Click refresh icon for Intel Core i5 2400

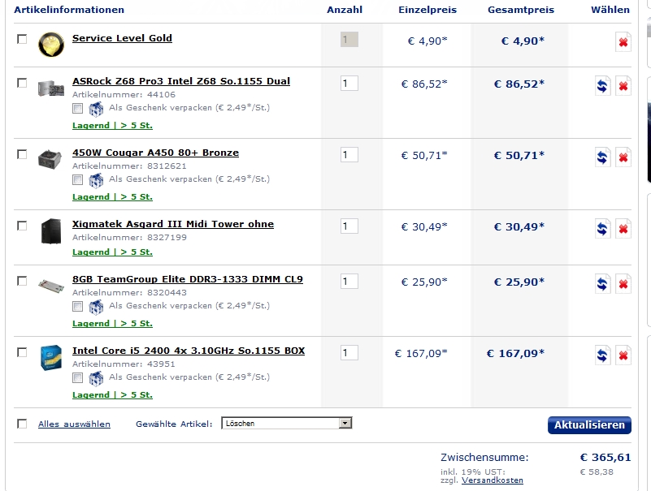click(602, 355)
